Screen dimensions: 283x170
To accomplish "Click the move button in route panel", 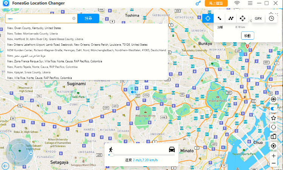I will click(248, 36).
